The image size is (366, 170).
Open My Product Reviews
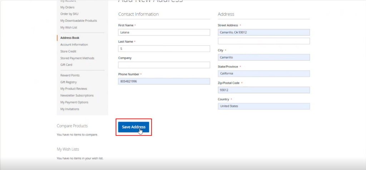74,89
